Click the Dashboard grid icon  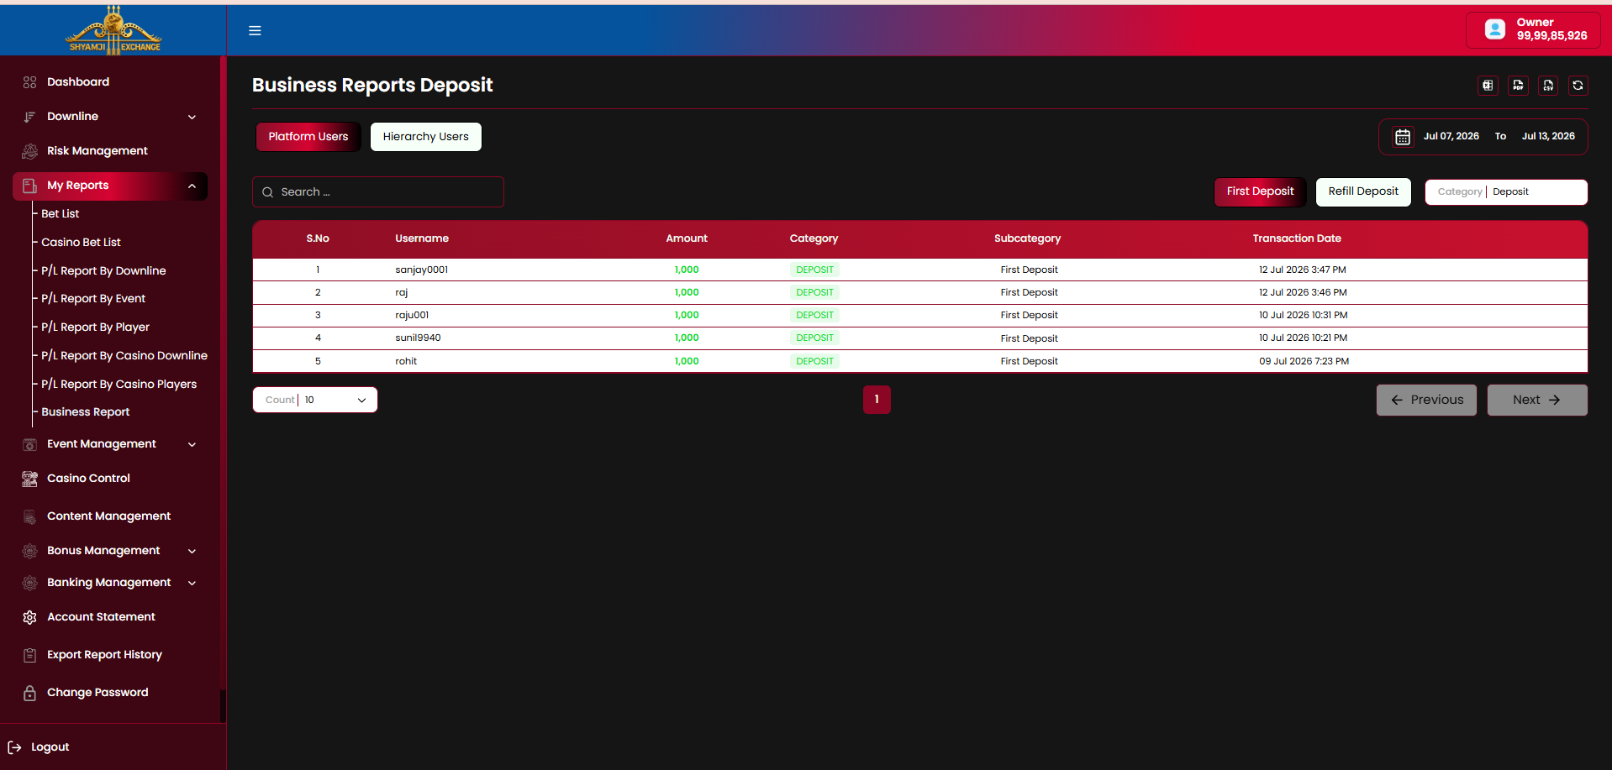(30, 82)
